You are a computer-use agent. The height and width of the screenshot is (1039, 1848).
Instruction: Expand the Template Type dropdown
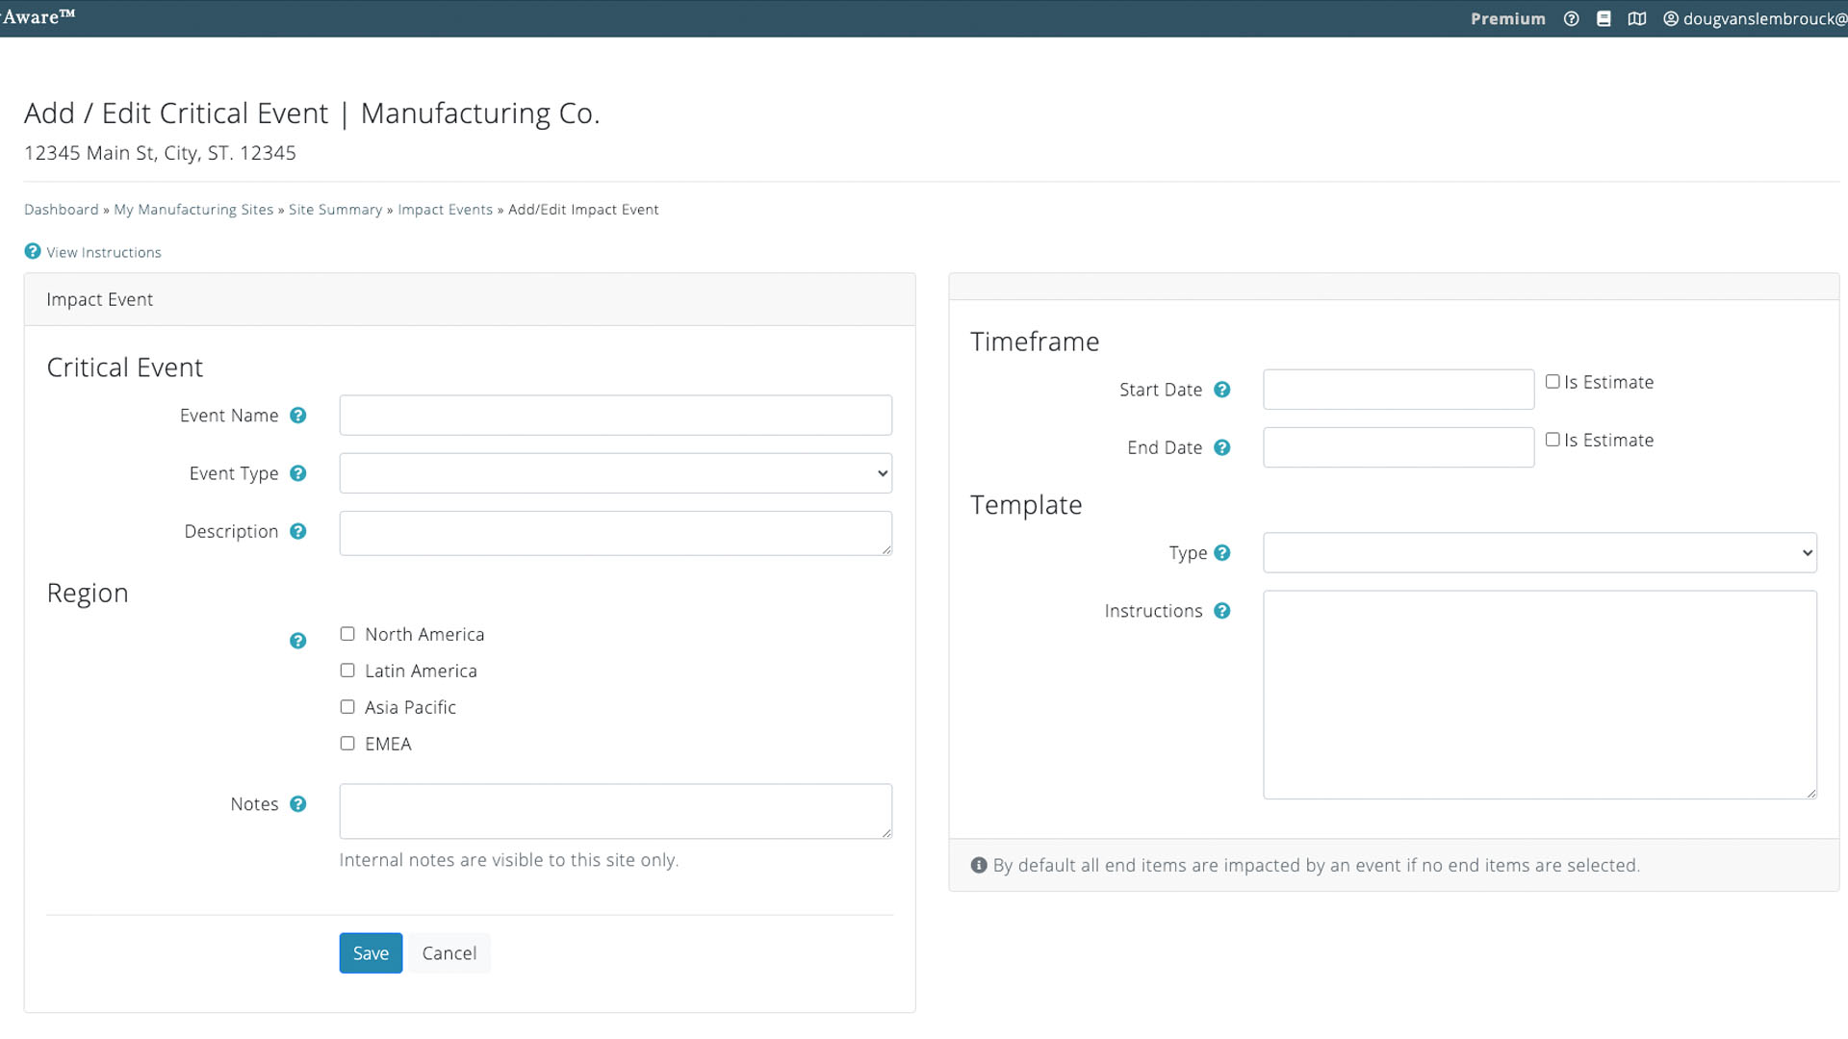click(1539, 553)
